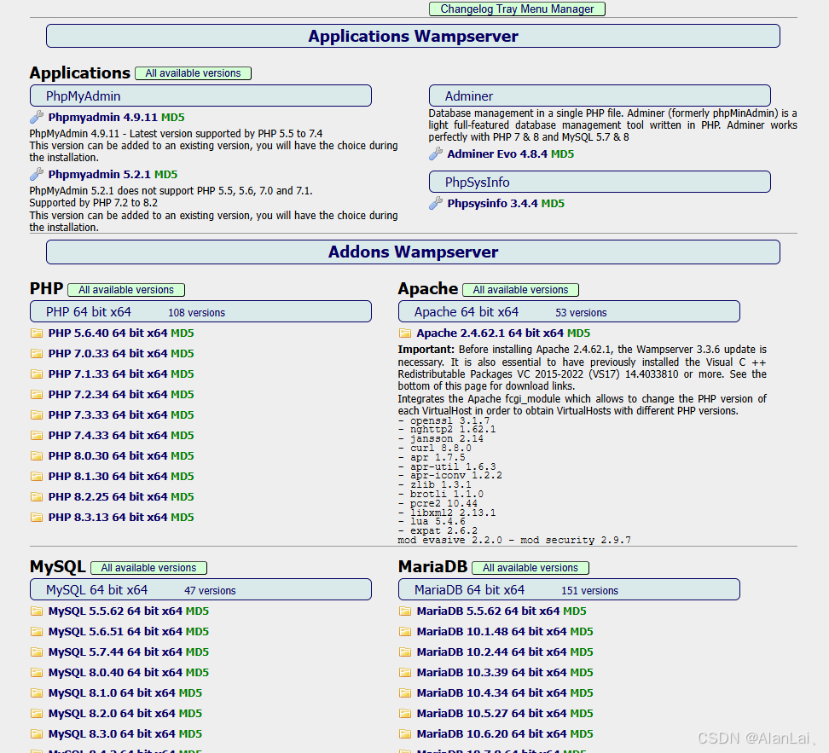Screen dimensions: 829x753
Task: Expand MySQL 64 bit x64 versions bar
Action: click(x=201, y=589)
